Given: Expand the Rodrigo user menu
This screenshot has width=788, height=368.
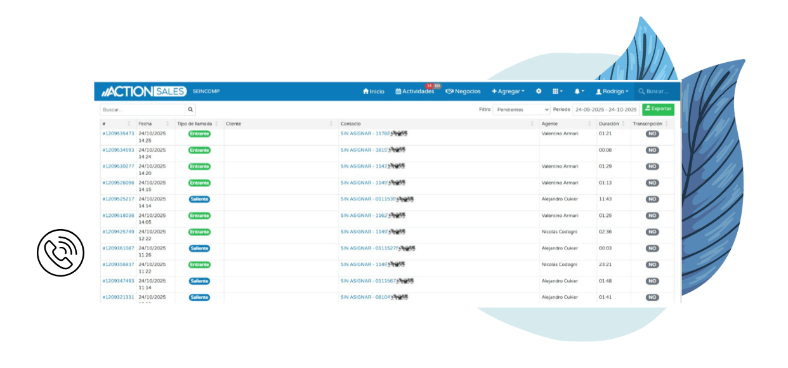Looking at the screenshot, I should 612,91.
